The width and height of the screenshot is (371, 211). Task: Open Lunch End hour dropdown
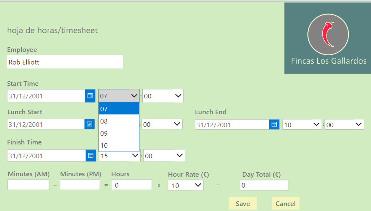[302, 125]
